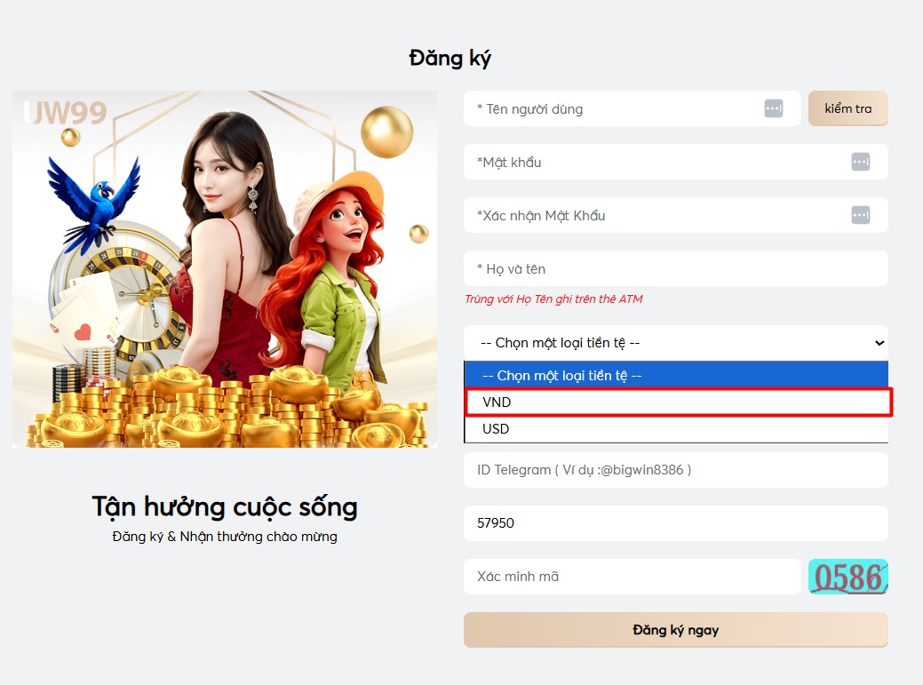The width and height of the screenshot is (923, 685).
Task: Click the 0586 captcha image to refresh
Action: 847,577
